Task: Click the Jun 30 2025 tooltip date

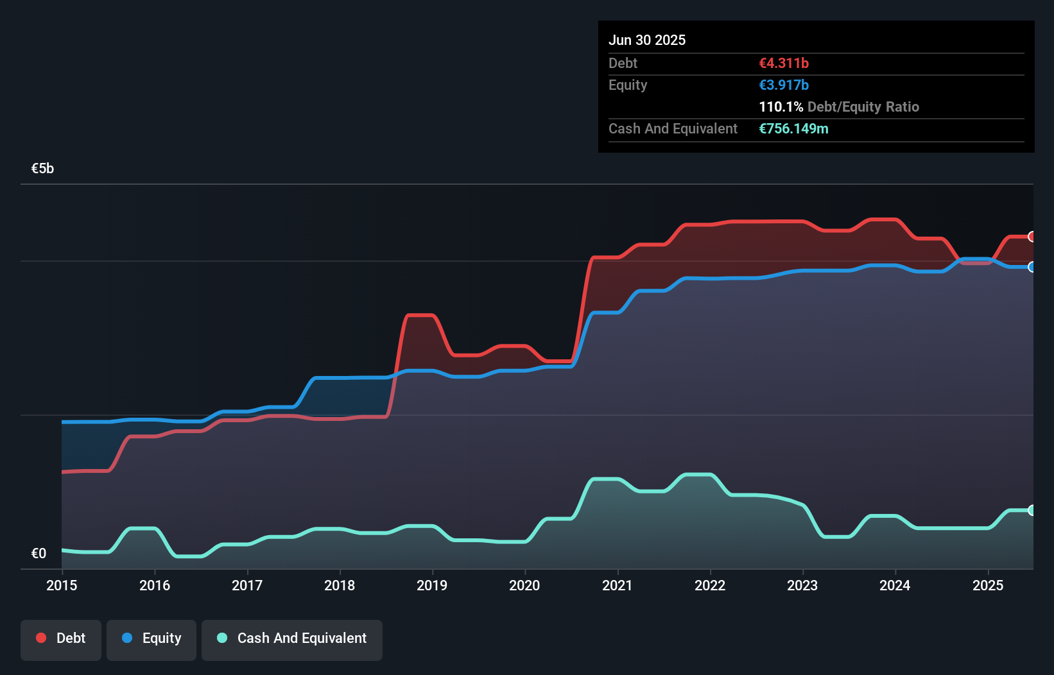Action: tap(647, 40)
